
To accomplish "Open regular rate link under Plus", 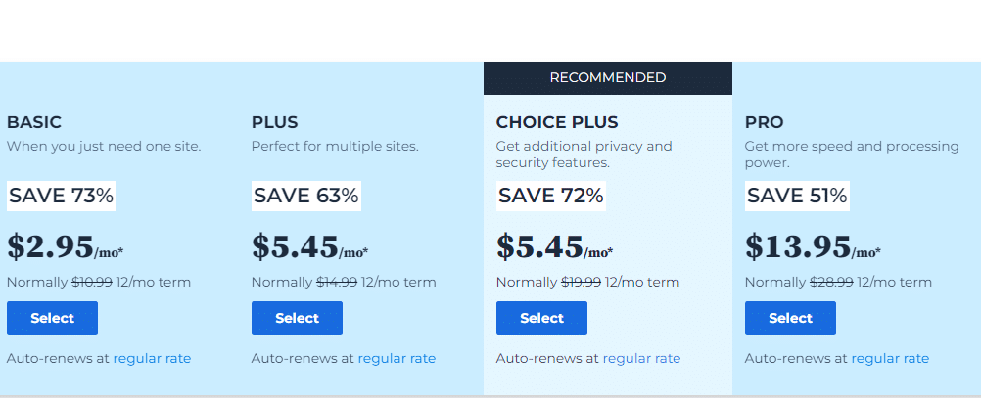I will pyautogui.click(x=397, y=359).
